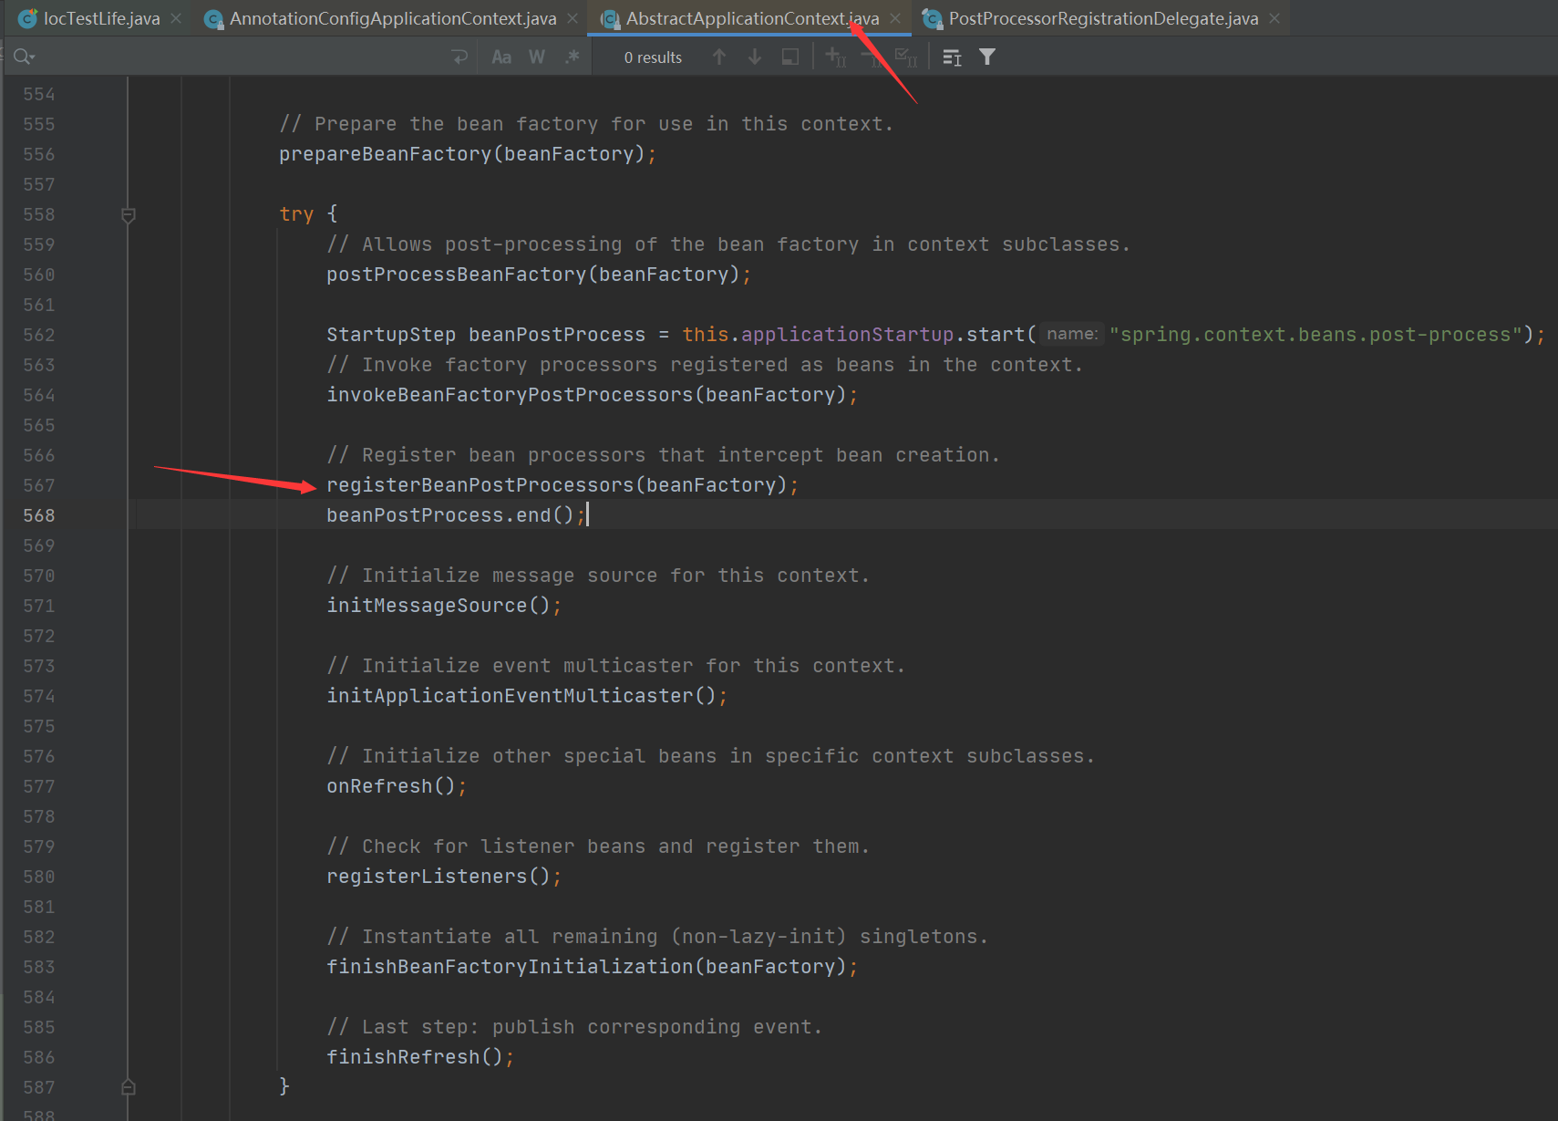The image size is (1558, 1121).
Task: Click on "beanPostProcess.end();" on line 568
Action: (456, 515)
